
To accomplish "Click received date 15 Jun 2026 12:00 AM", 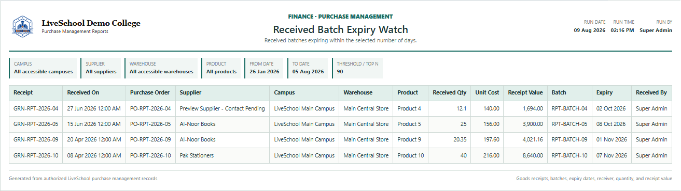I will pos(94,124).
